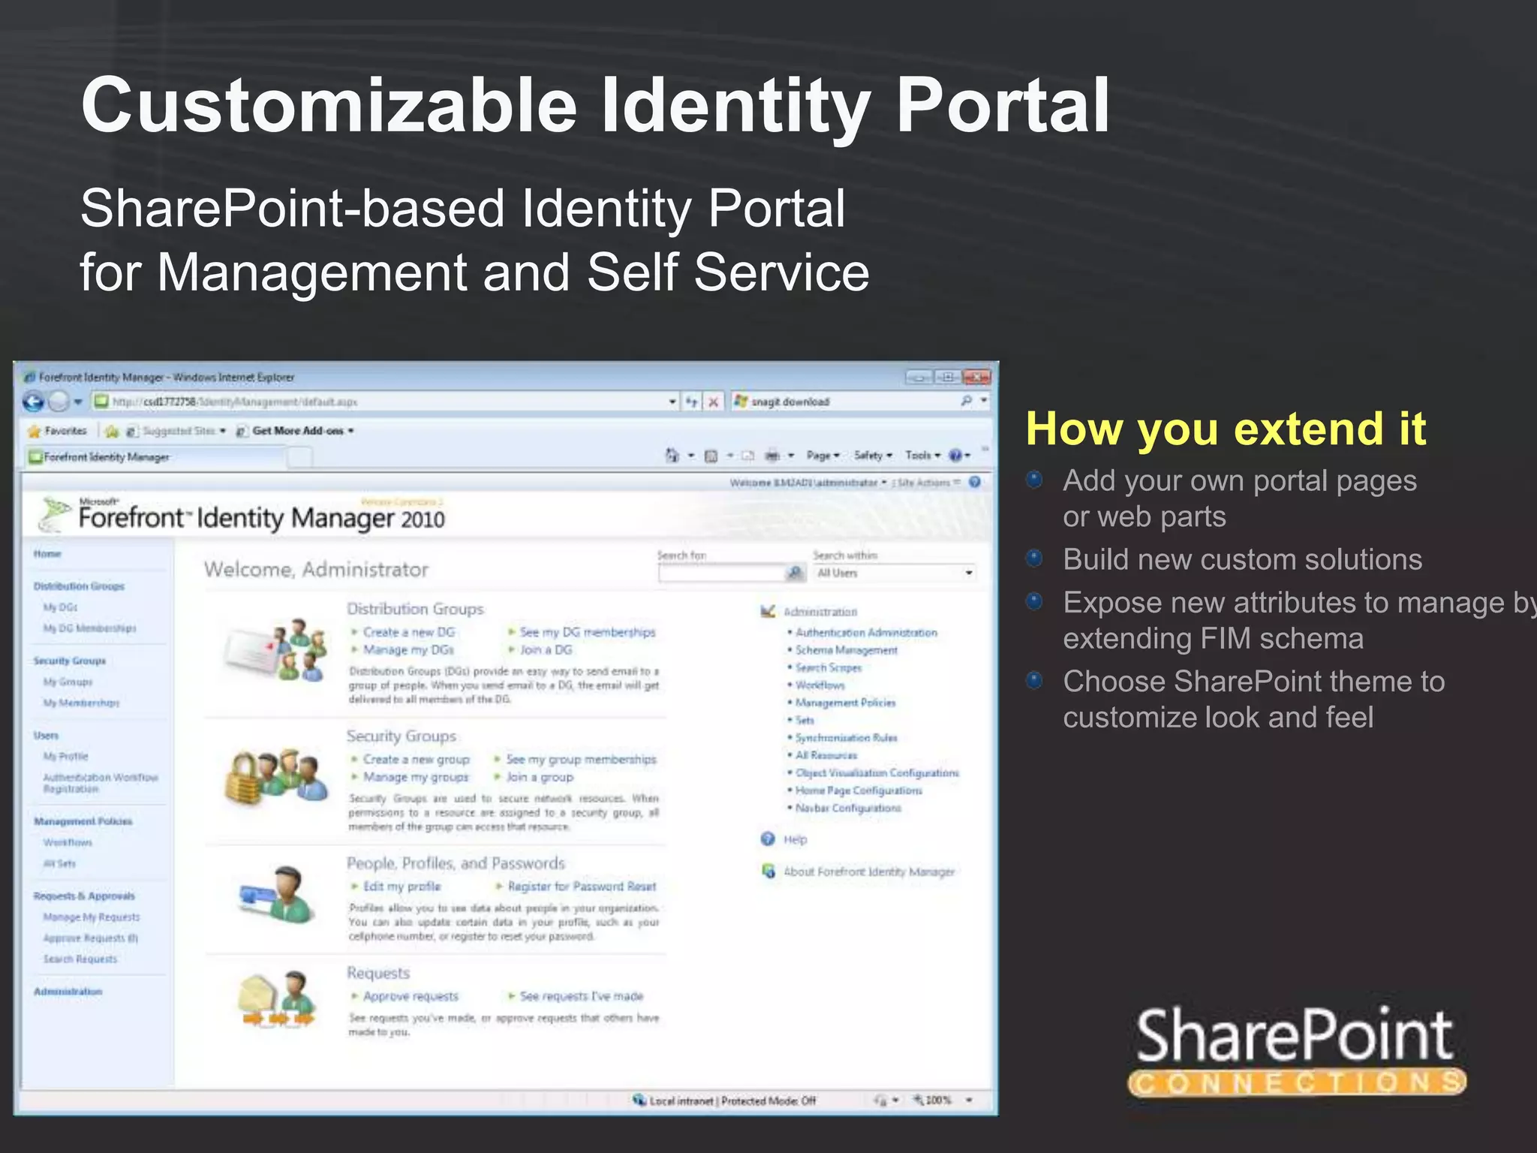Click the magnifier search button in Search for
This screenshot has width=1537, height=1153.
click(794, 573)
